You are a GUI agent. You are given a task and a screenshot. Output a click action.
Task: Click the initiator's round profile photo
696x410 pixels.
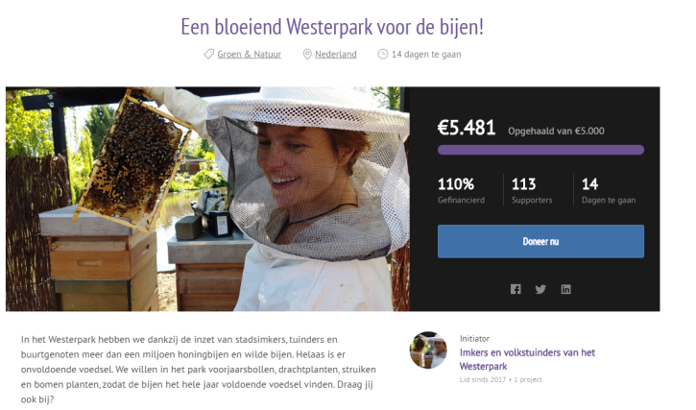(428, 350)
